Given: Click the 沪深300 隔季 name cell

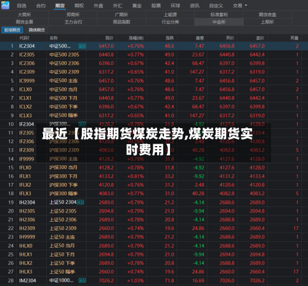Looking at the screenshot, I should pyautogui.click(x=63, y=194).
